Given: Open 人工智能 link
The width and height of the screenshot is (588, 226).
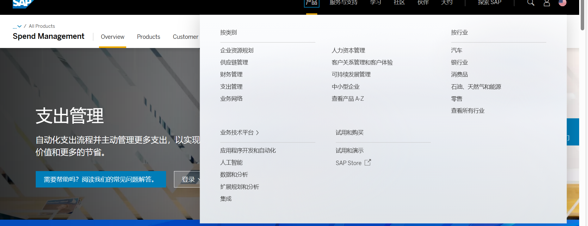Looking at the screenshot, I should (x=231, y=163).
